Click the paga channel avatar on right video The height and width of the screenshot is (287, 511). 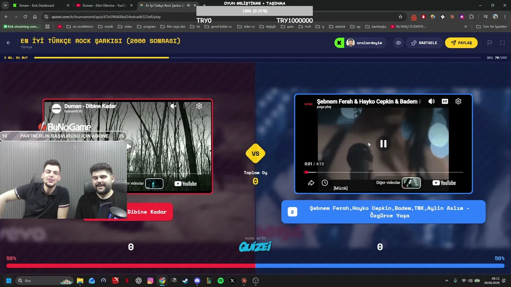point(309,104)
